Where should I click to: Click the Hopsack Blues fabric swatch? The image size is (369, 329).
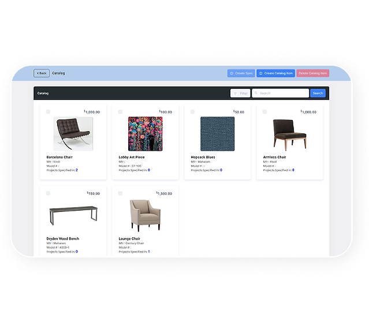(x=218, y=134)
